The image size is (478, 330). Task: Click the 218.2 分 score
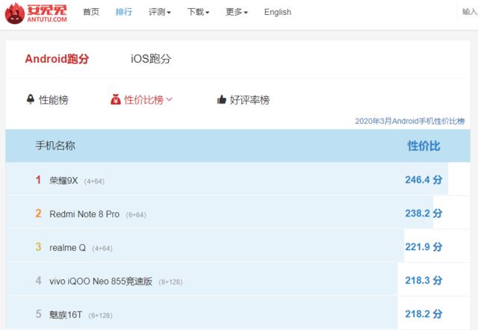423,314
